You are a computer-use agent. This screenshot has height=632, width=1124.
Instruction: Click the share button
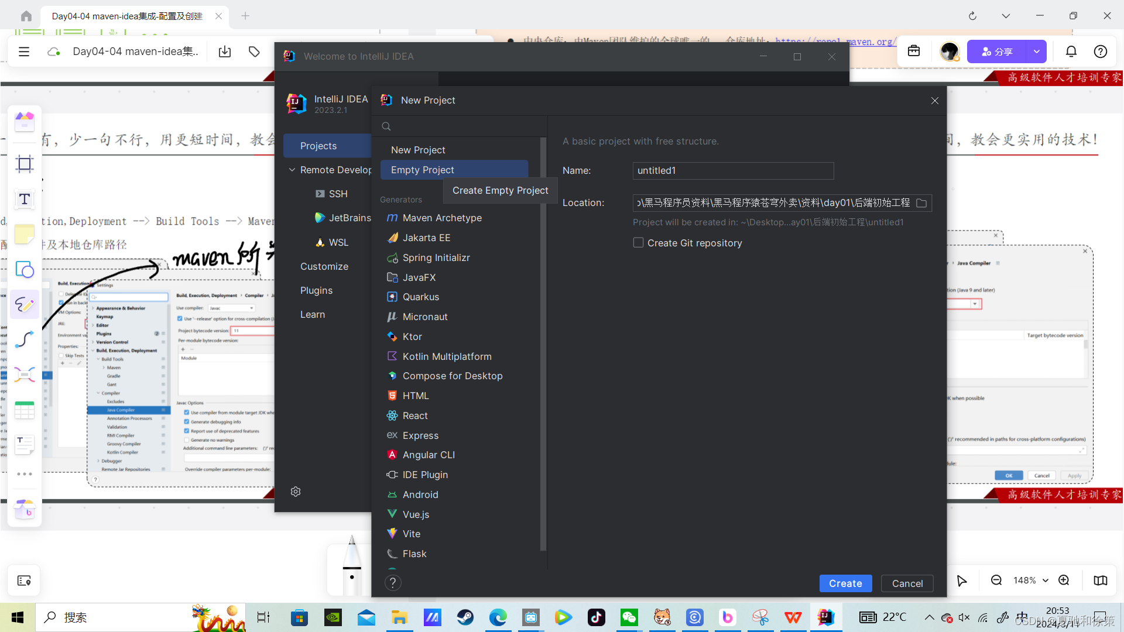997,51
